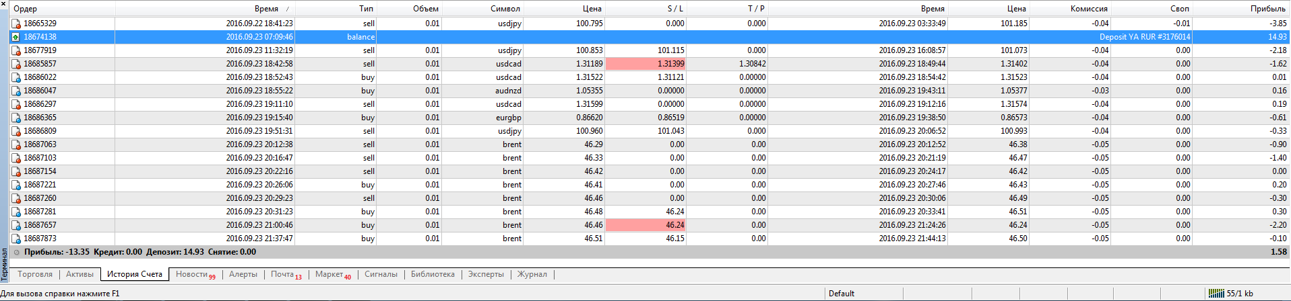
Task: Click the balance deposit icon for 18674138
Action: tap(15, 37)
